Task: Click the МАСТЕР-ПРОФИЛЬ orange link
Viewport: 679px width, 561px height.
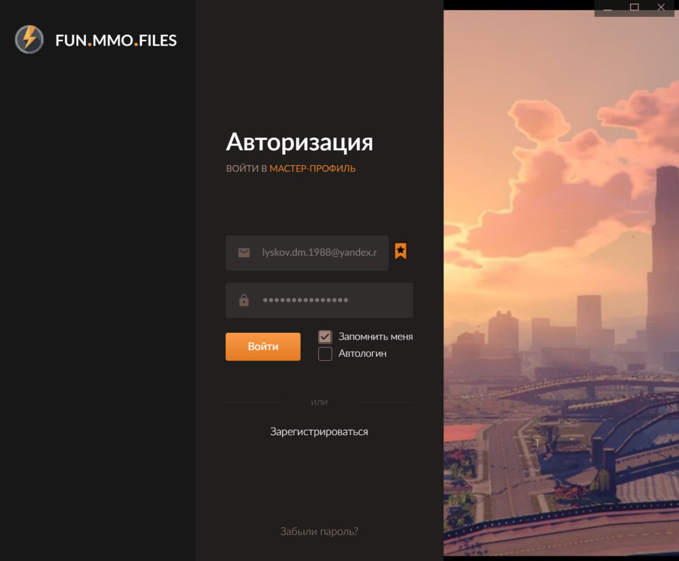Action: point(312,168)
